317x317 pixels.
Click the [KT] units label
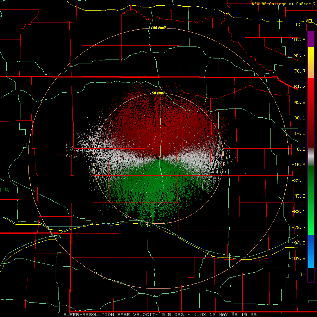[301, 24]
